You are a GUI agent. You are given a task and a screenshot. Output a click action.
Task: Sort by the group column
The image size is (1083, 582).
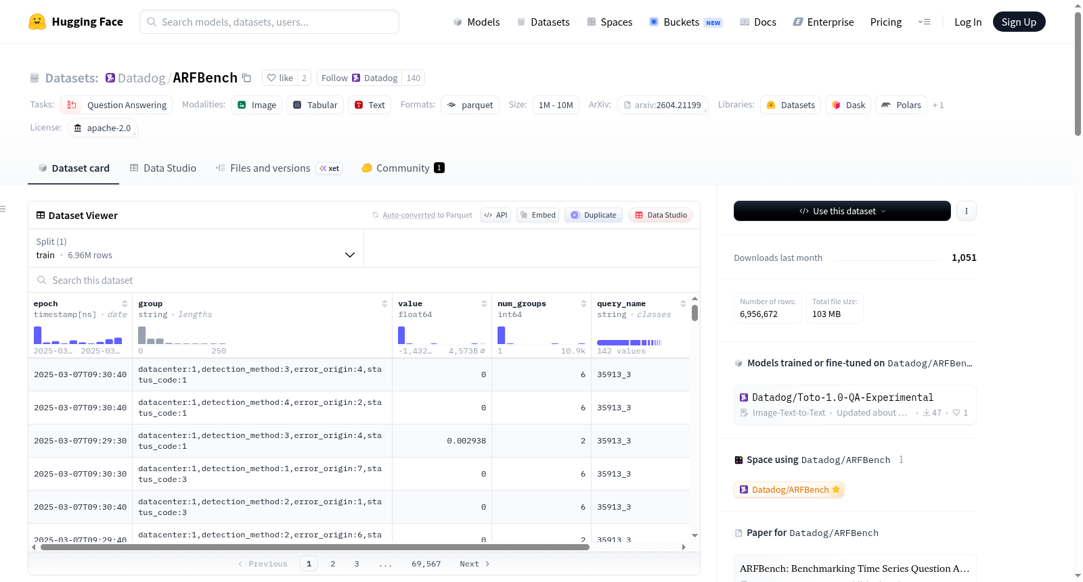point(384,304)
